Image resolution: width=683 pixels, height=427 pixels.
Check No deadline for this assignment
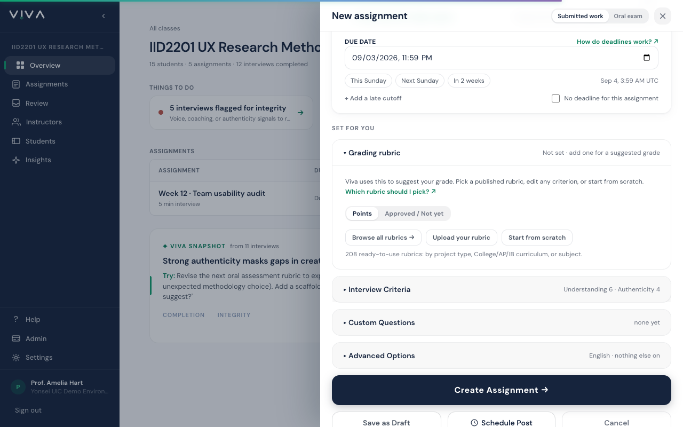(555, 98)
